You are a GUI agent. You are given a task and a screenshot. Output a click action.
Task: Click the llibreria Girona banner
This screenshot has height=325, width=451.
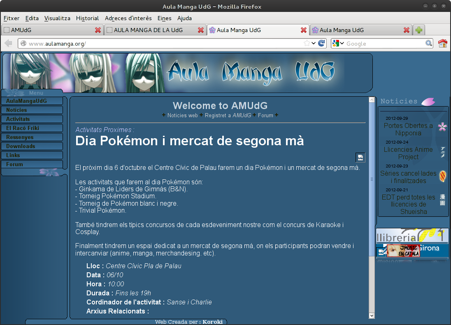[x=412, y=243]
